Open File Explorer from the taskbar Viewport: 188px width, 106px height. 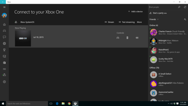tap(63, 103)
